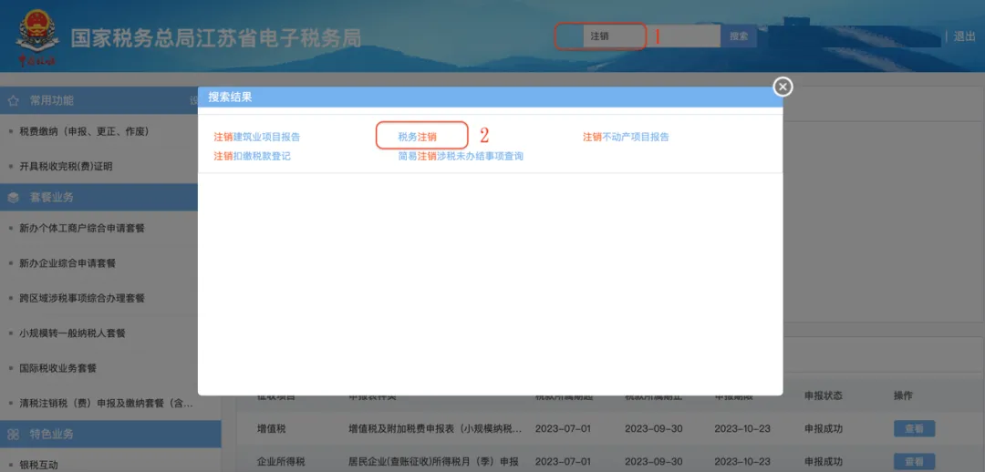985x472 pixels.
Task: Click 申报状态 column header
Action: [x=823, y=396]
